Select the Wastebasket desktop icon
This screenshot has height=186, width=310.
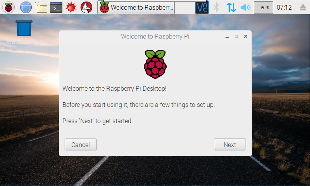pyautogui.click(x=24, y=32)
